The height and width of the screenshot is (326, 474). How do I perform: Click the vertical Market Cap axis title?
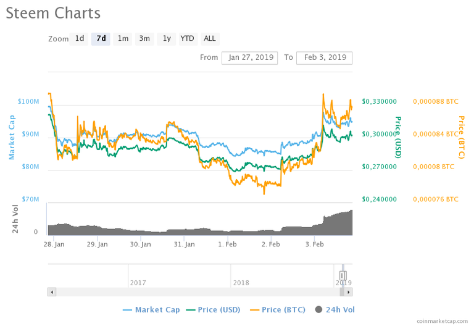coord(12,137)
